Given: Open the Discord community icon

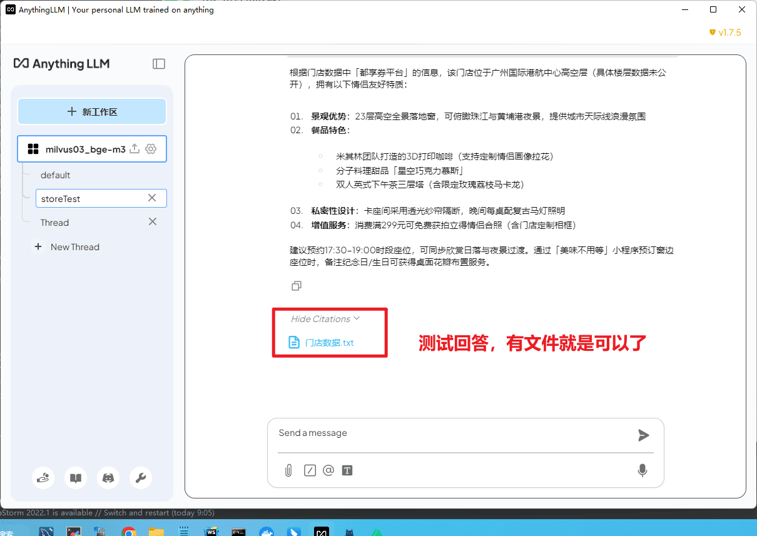Looking at the screenshot, I should point(108,478).
